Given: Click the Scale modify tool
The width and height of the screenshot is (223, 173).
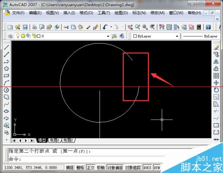Looking at the screenshot, I should (216, 97).
